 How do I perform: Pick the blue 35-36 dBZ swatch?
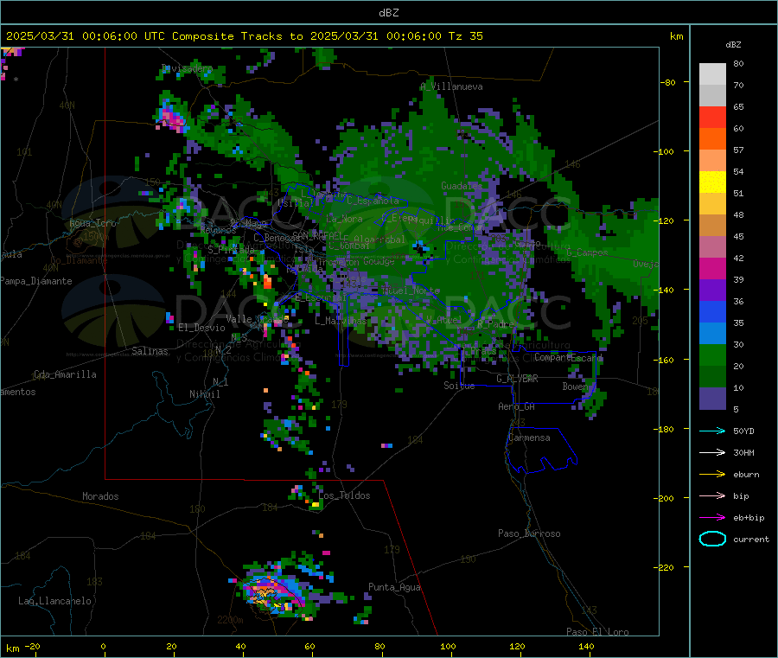(712, 311)
